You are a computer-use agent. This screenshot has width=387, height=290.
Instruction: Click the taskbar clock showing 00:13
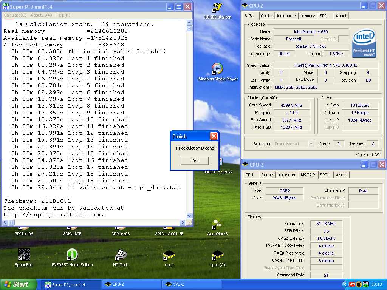pos(376,284)
